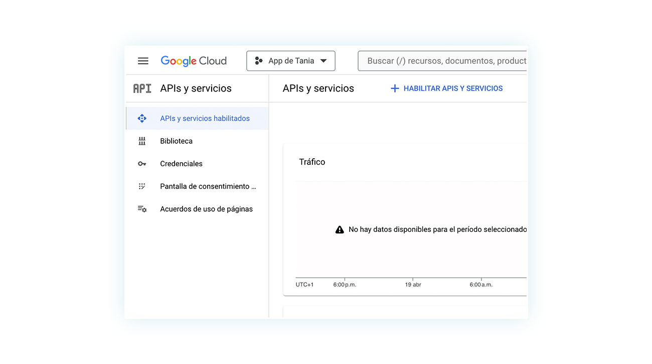The height and width of the screenshot is (364, 652).
Task: Click the page usage agreements gear-list icon
Action: pyautogui.click(x=142, y=209)
